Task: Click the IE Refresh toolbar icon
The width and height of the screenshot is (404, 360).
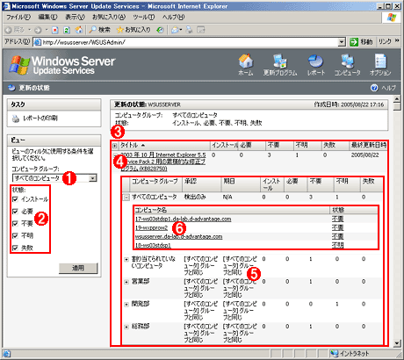Action: point(67,30)
